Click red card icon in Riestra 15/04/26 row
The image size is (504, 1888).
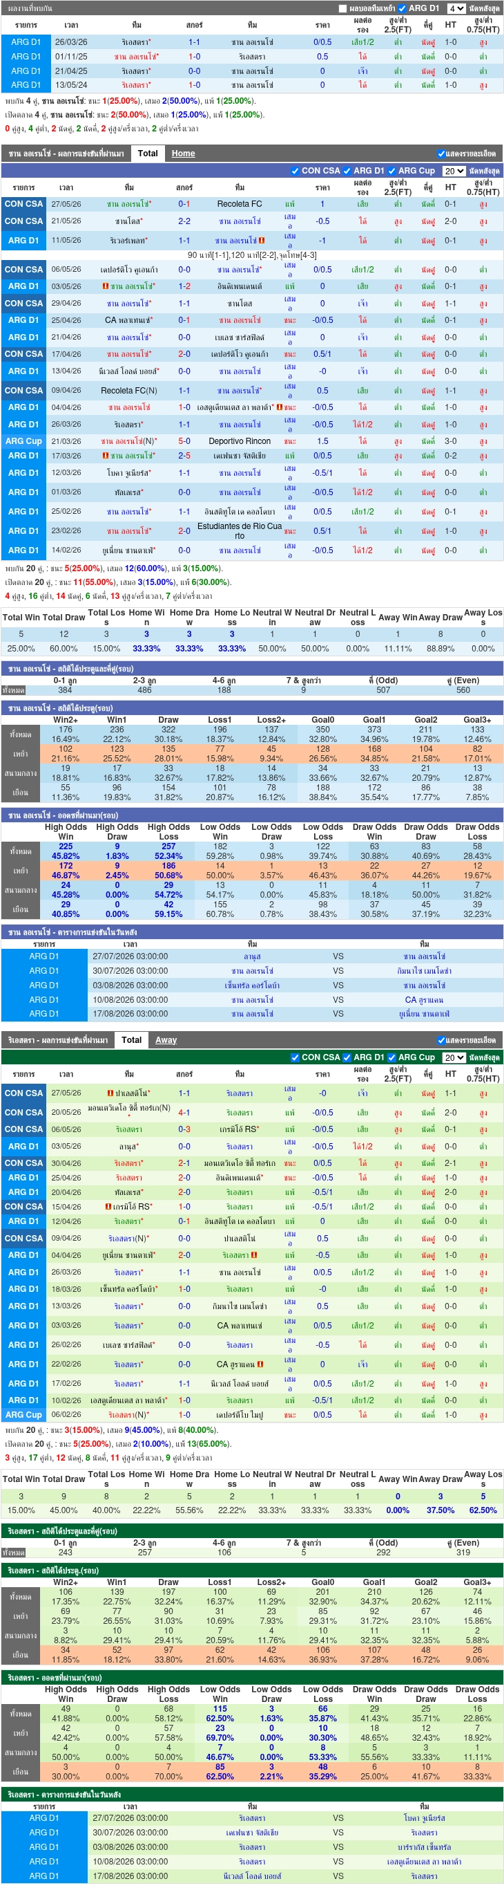(x=108, y=1206)
